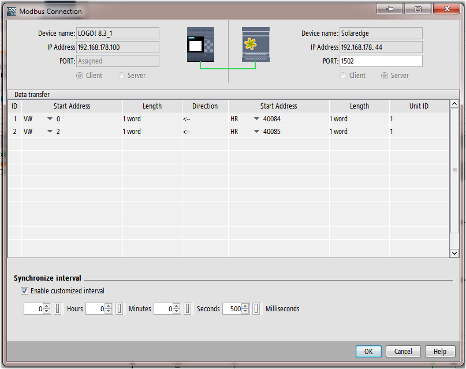Click the LOGO! client device icon
Viewport: 466px width, 369px height.
(x=200, y=44)
